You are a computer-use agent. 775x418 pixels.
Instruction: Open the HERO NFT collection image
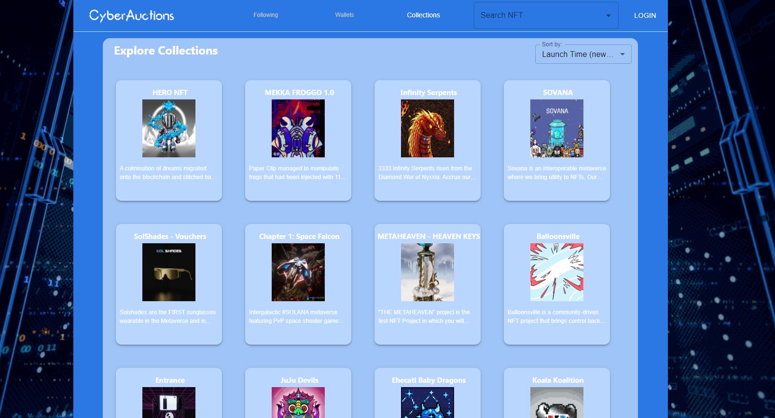169,128
